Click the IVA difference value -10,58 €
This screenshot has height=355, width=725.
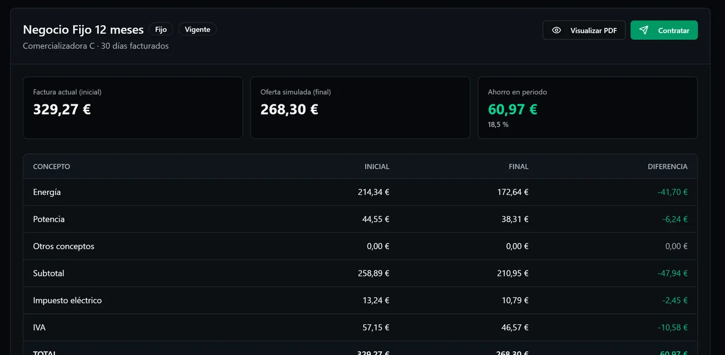(672, 327)
